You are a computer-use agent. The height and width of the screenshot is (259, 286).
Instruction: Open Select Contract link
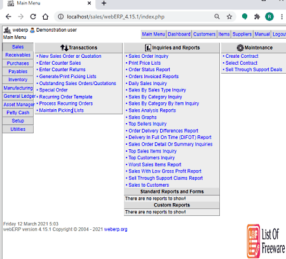coord(242,63)
